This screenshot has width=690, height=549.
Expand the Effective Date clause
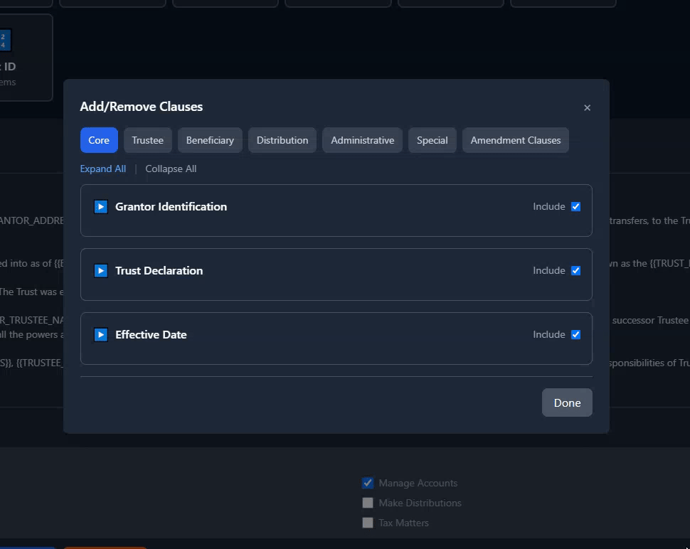click(101, 335)
